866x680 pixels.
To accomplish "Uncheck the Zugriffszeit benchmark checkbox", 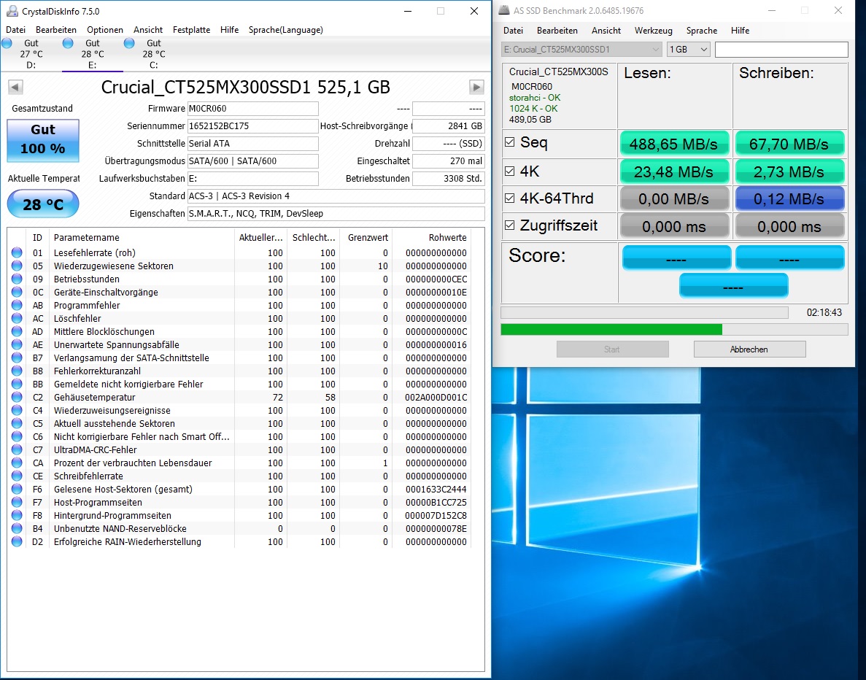I will click(x=510, y=225).
